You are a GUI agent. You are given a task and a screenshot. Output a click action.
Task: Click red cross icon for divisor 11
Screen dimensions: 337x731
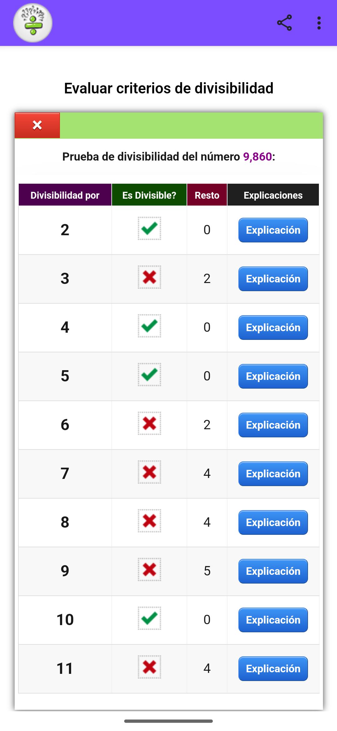pyautogui.click(x=149, y=667)
